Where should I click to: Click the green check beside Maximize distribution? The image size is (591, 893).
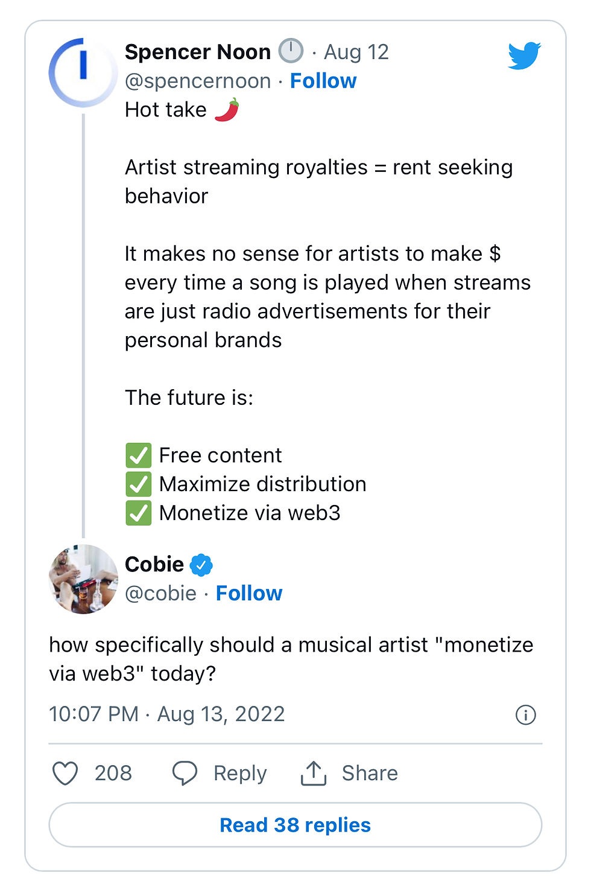[x=139, y=484]
